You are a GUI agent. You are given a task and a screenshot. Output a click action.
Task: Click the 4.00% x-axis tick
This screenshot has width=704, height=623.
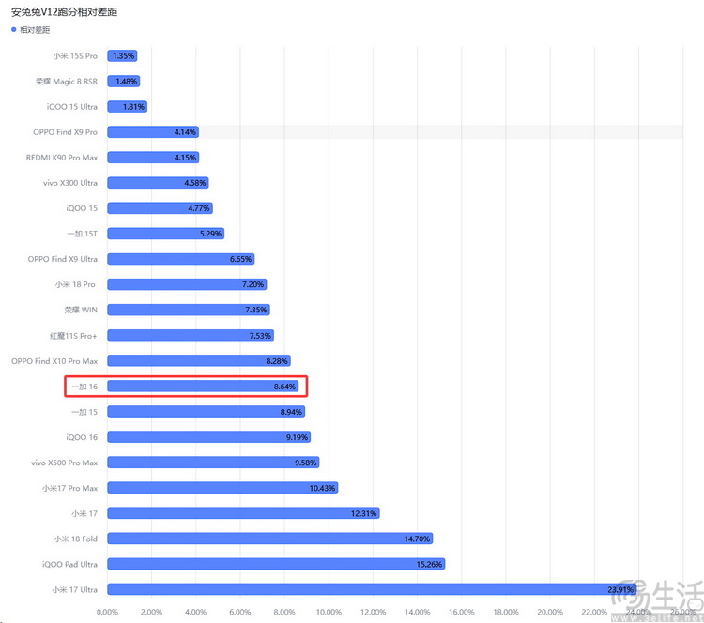[x=196, y=613]
